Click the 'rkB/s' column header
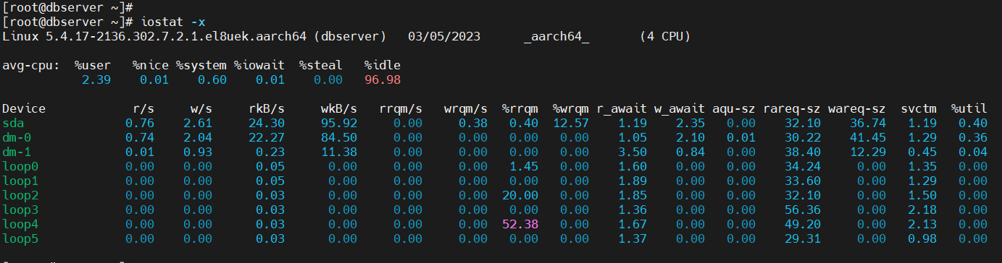Viewport: 1002px width, 263px height. (267, 108)
